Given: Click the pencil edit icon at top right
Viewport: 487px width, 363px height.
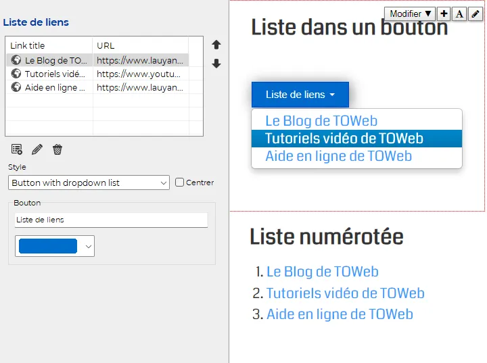Looking at the screenshot, I should 476,14.
